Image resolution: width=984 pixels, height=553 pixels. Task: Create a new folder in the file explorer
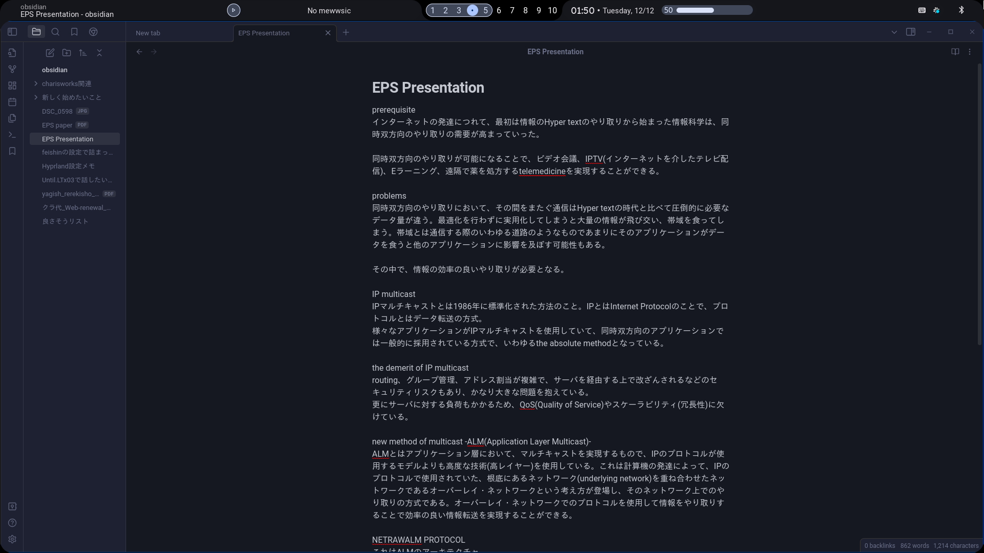pos(66,53)
